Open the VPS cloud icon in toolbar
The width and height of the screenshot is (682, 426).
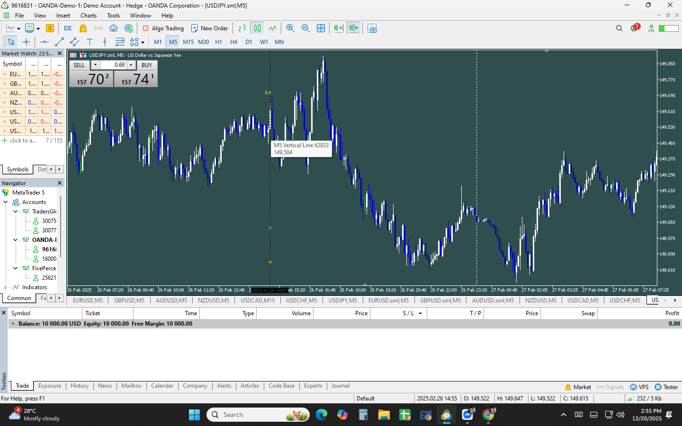coord(113,28)
